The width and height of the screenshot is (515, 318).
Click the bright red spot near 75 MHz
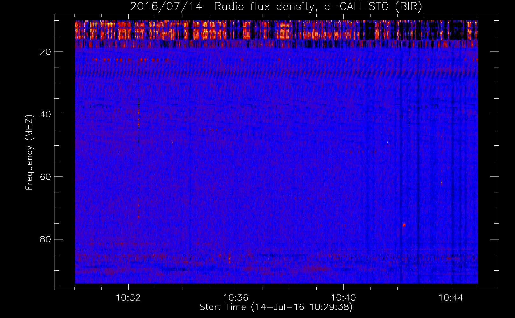coord(404,225)
